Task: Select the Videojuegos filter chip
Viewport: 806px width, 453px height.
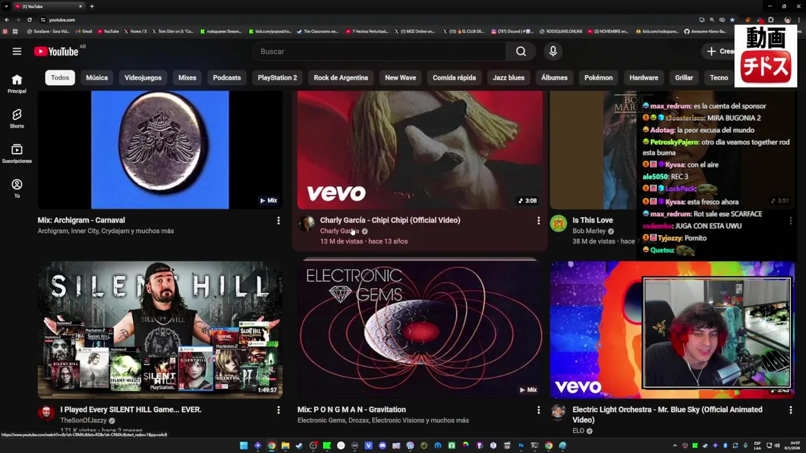Action: (143, 77)
